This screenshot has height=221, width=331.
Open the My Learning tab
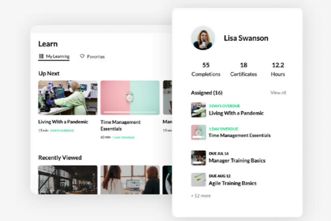pos(54,56)
